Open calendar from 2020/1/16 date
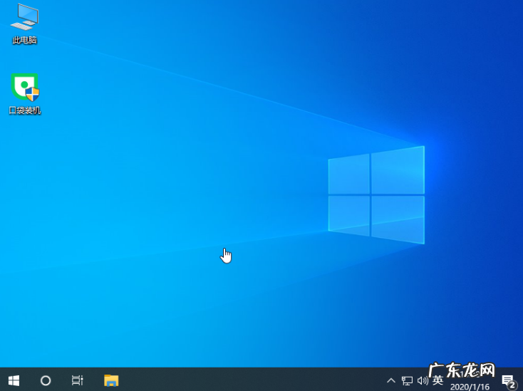Screen dimensions: 523x391 coord(470,386)
